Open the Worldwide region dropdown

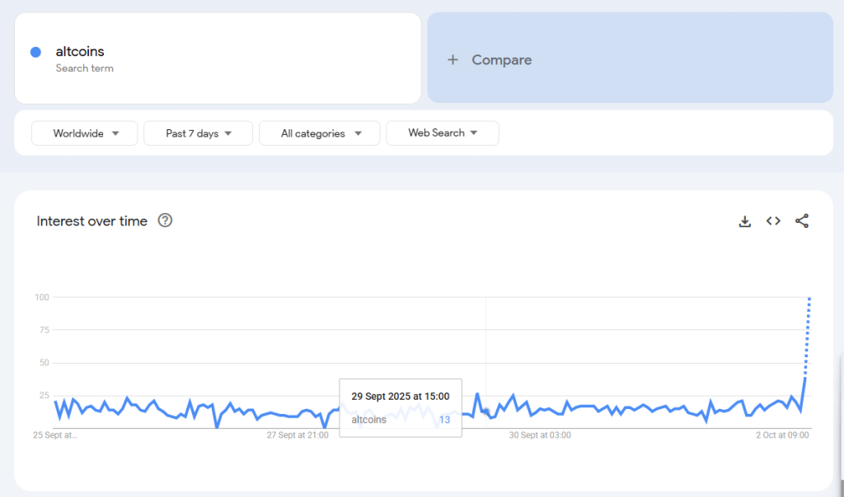pyautogui.click(x=85, y=133)
